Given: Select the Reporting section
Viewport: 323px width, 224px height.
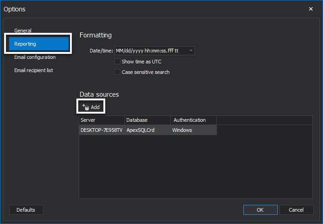Looking at the screenshot, I should [39, 44].
